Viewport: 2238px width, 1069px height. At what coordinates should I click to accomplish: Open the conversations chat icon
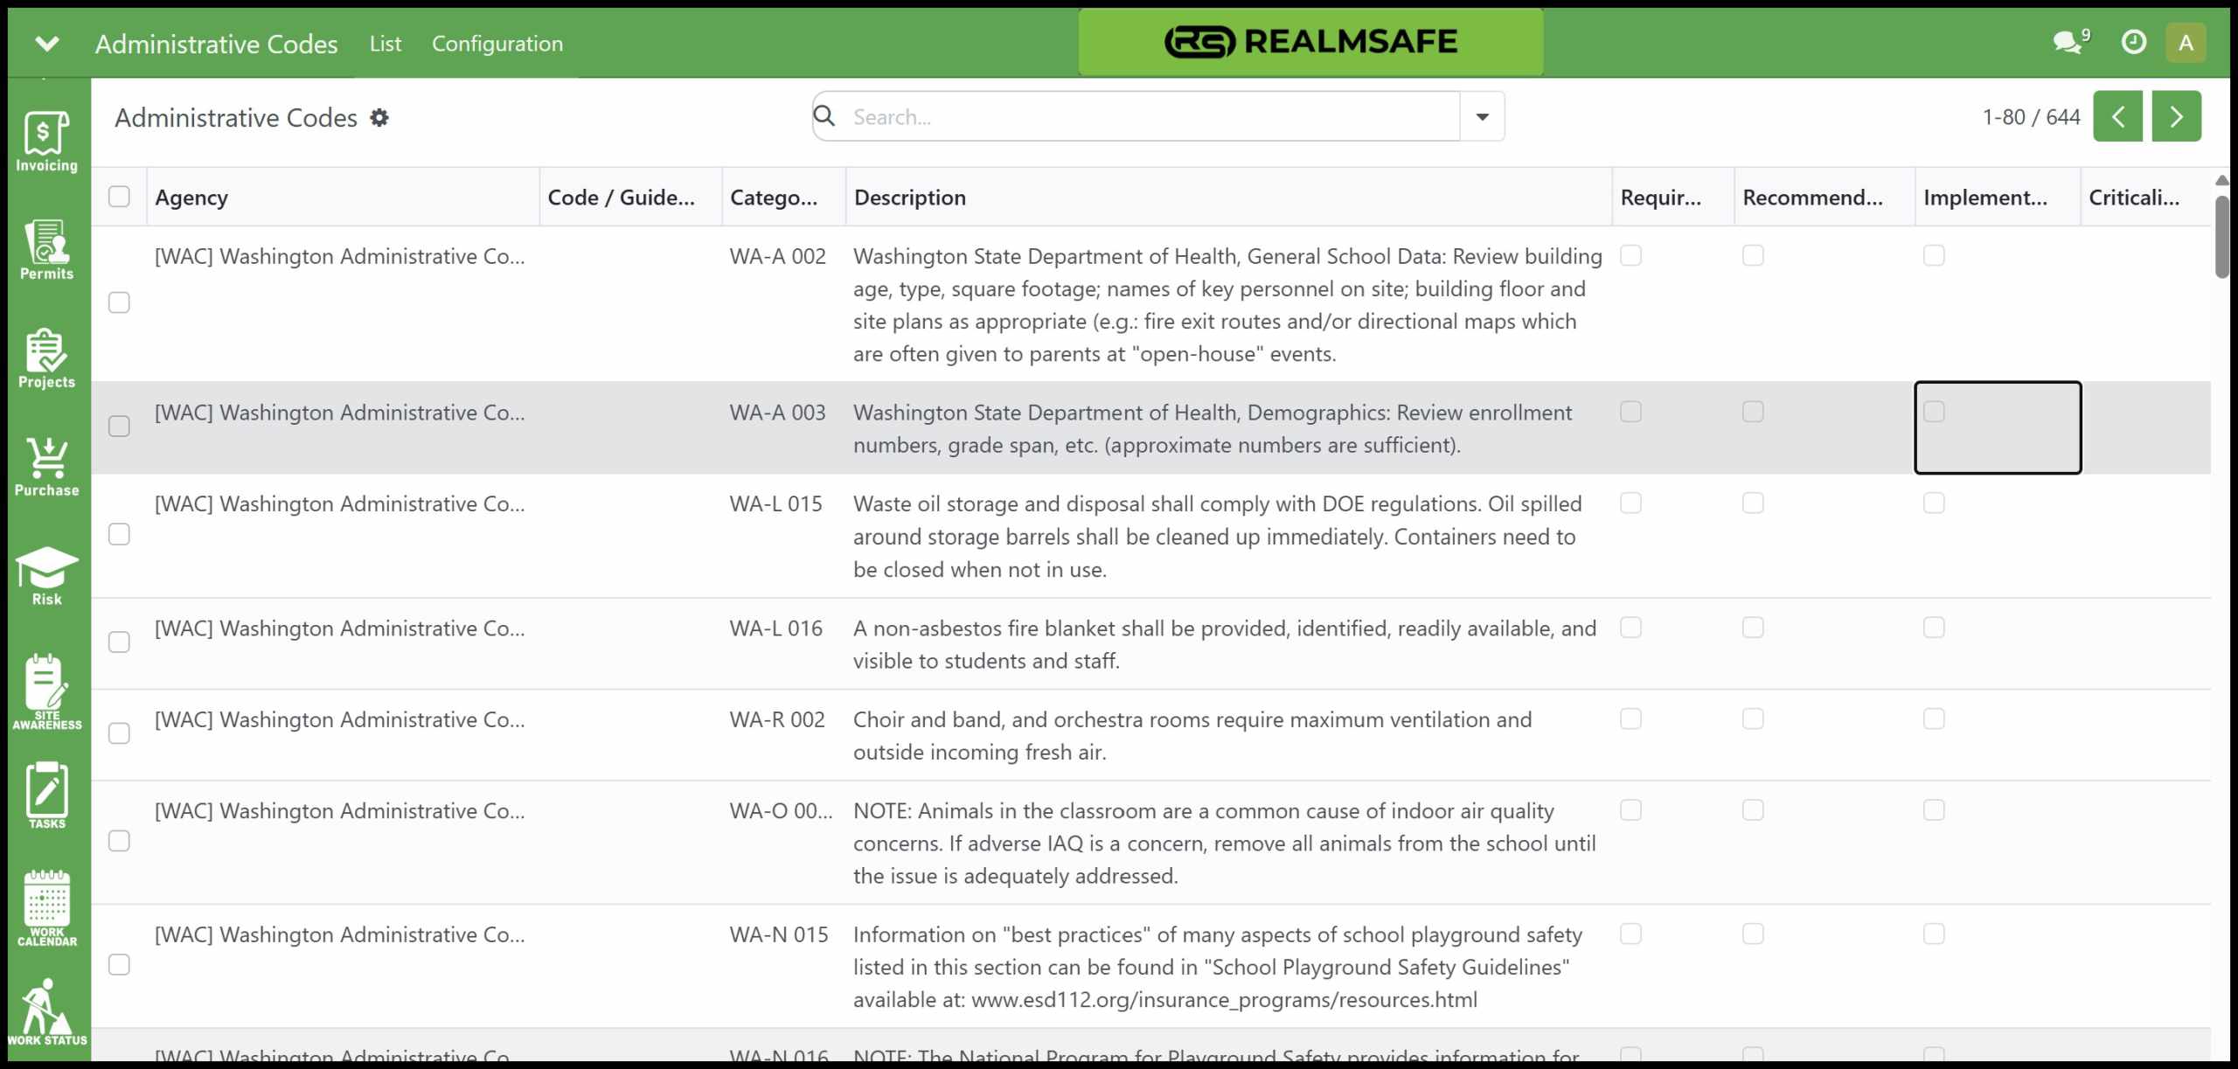(x=2069, y=41)
